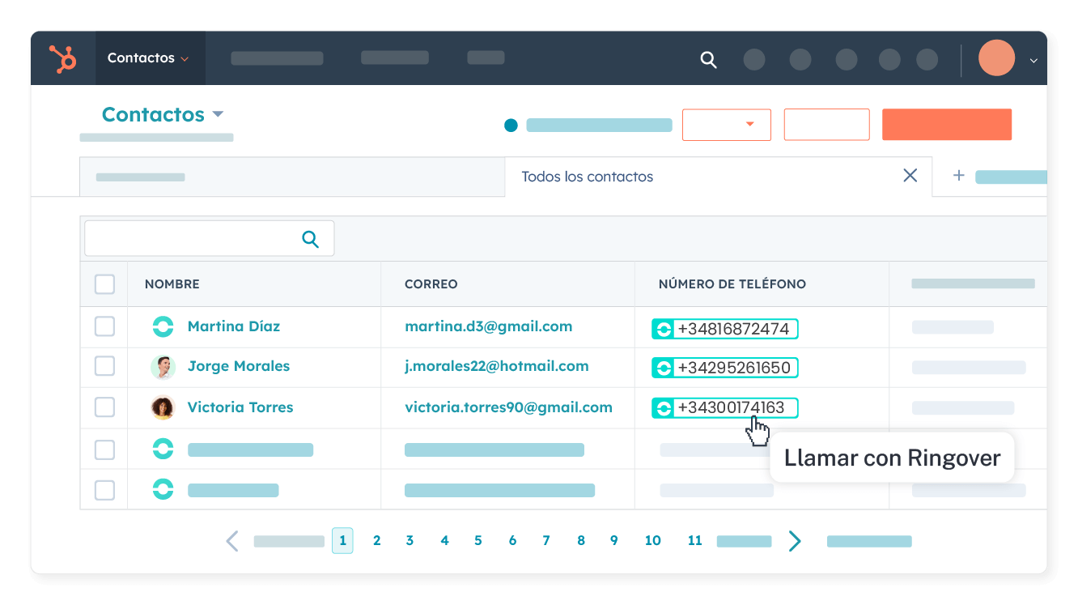This screenshot has width=1078, height=605.
Task: Open your account avatar in the top right
Action: (996, 58)
